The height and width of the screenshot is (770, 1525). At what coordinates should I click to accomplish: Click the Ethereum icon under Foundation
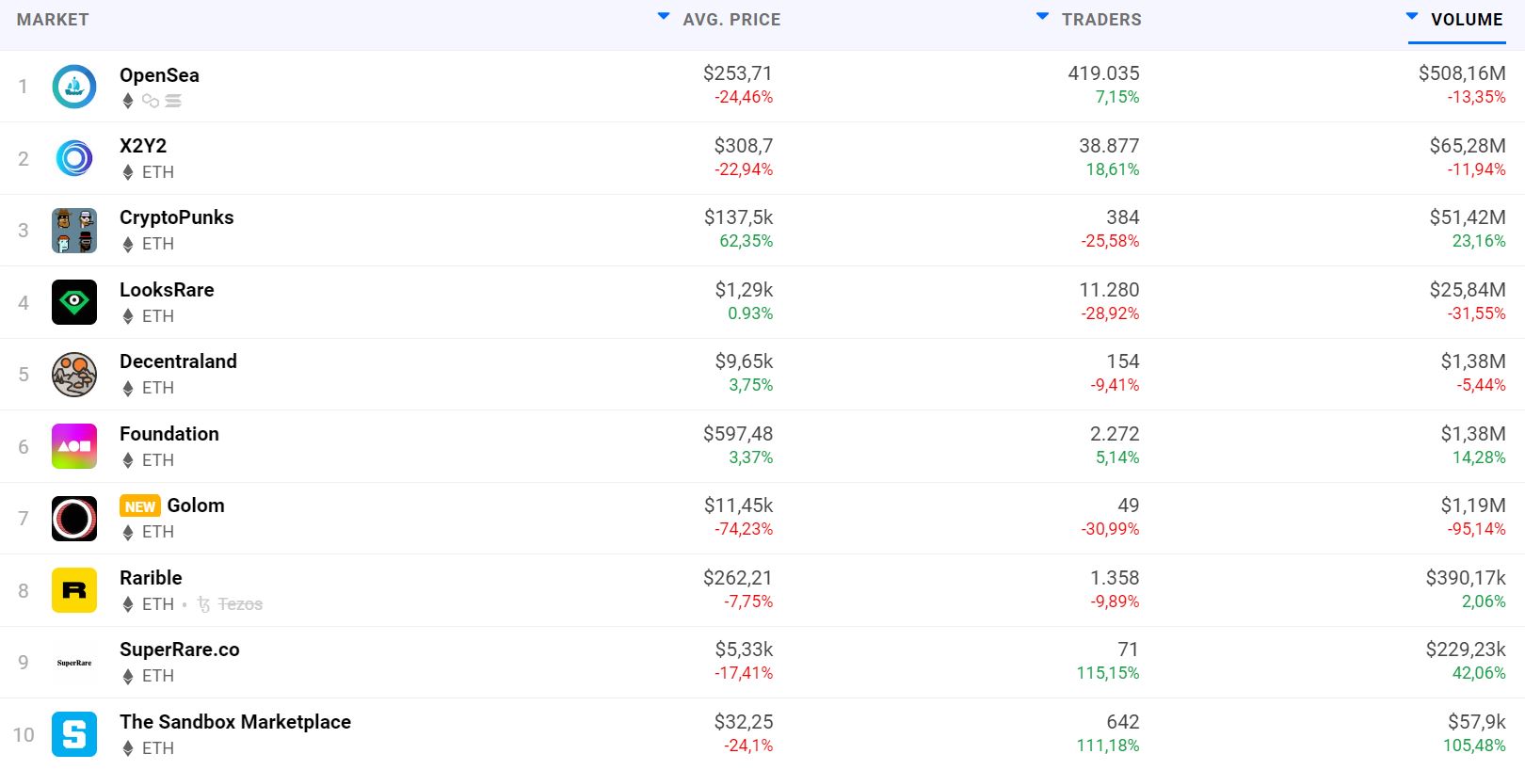click(128, 460)
